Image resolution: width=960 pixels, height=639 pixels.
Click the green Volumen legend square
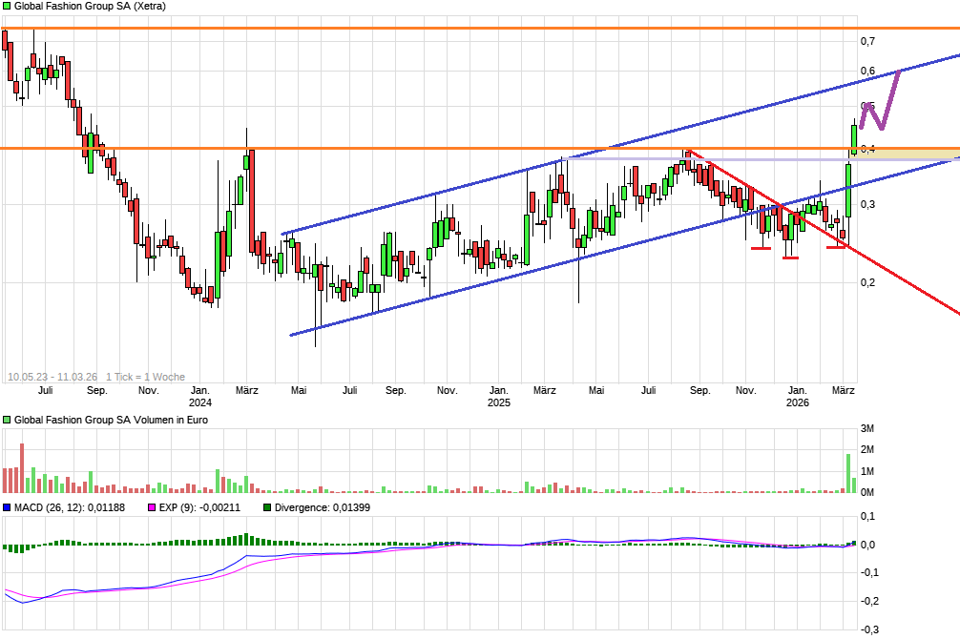pos(7,420)
